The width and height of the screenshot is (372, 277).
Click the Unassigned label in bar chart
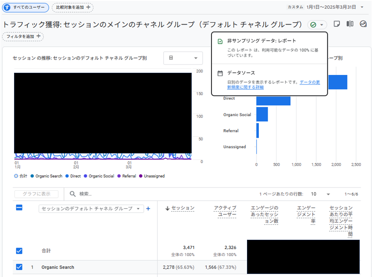click(234, 147)
